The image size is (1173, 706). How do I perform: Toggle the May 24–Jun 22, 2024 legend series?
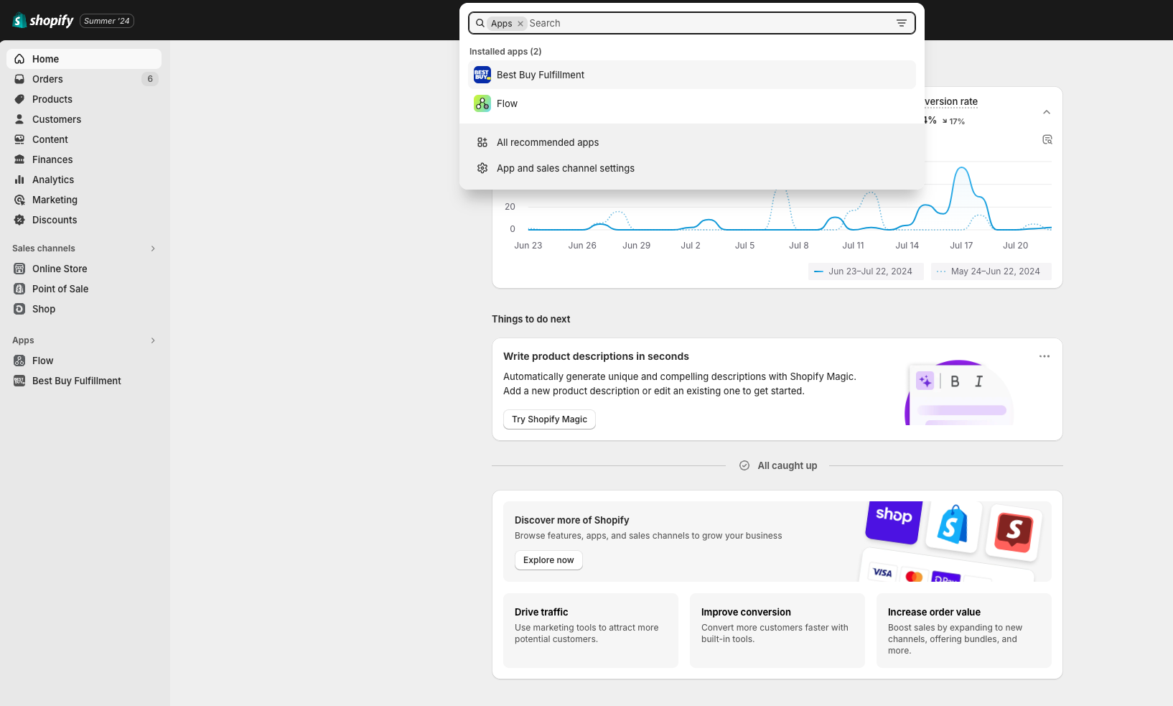(x=991, y=271)
